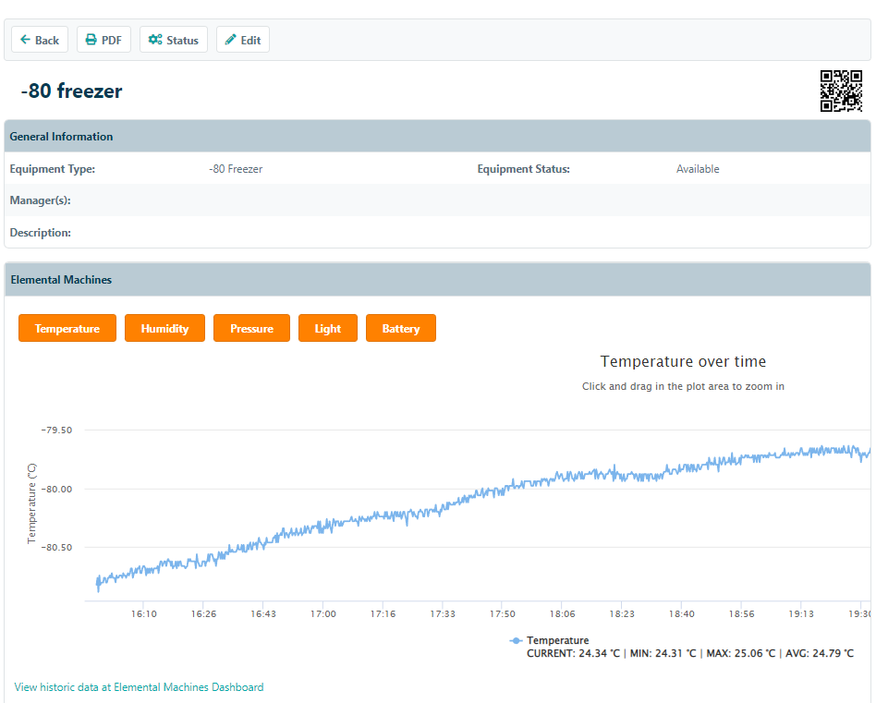
Task: Display the Light sensor data
Action: tap(327, 328)
